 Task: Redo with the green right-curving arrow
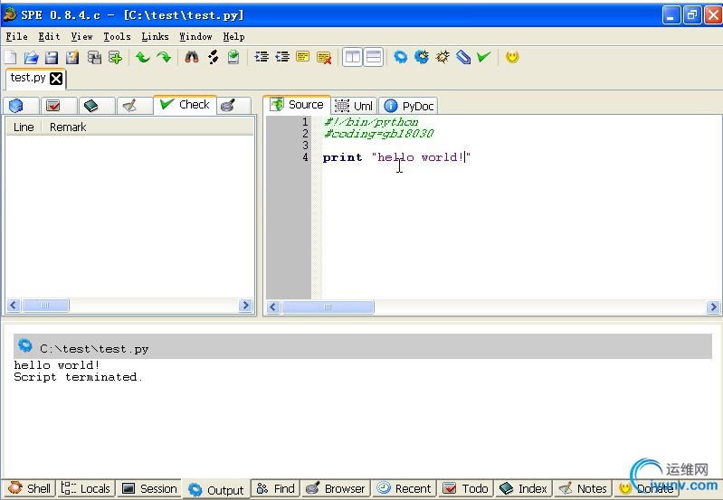tap(164, 57)
